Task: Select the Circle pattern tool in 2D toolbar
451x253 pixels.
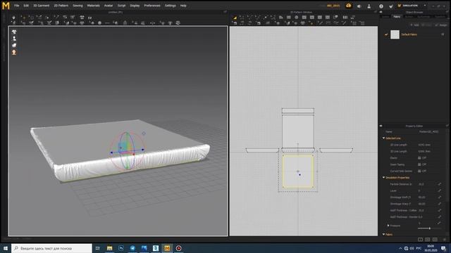Action: (297, 18)
